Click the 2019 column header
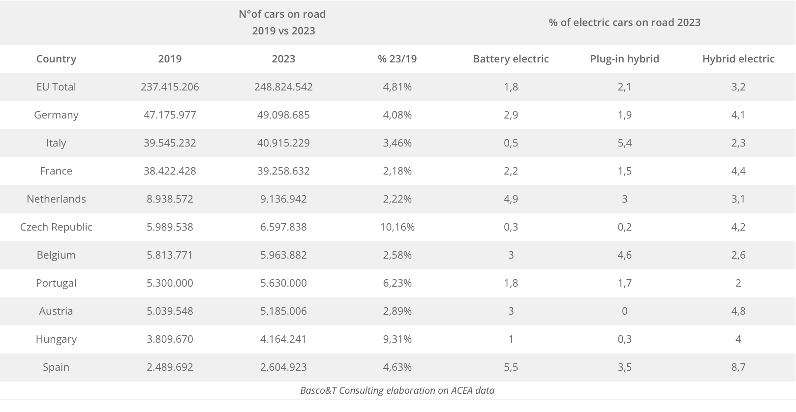This screenshot has width=796, height=412. [x=170, y=59]
